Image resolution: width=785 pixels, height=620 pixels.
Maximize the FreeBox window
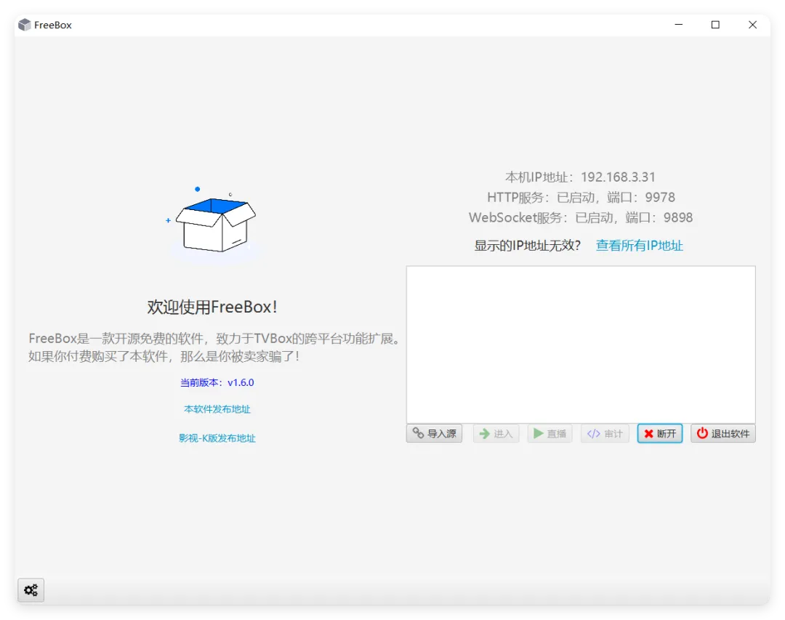(715, 25)
